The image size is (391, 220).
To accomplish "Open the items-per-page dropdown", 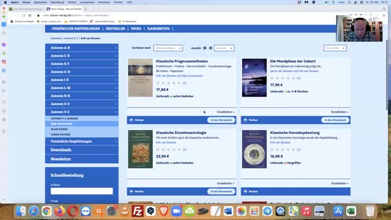I will pos(335,48).
